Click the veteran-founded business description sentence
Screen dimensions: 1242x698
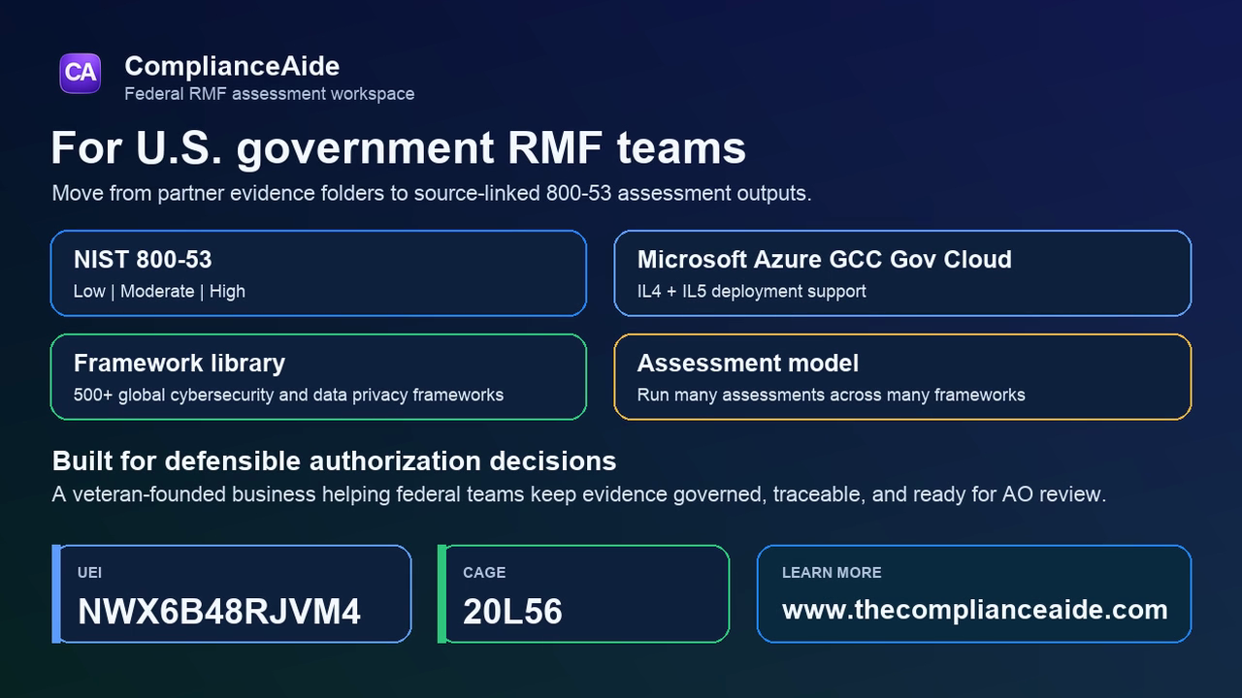coord(579,494)
